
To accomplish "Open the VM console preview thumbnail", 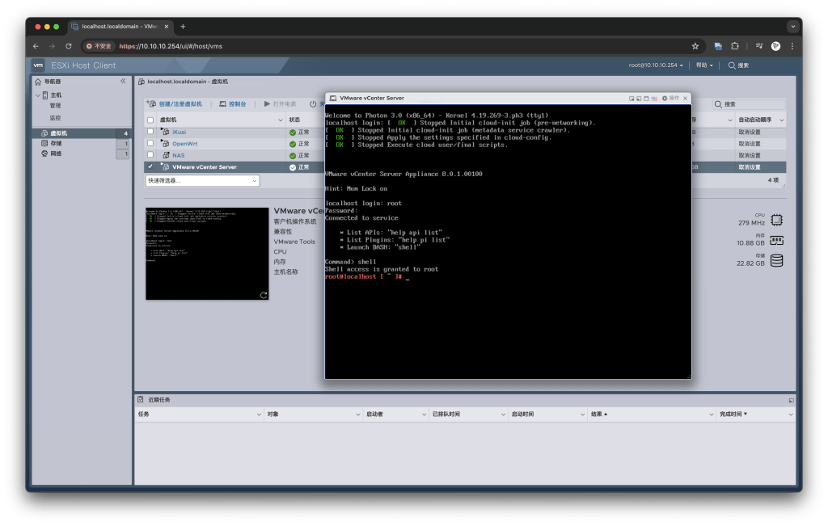I will pos(207,254).
